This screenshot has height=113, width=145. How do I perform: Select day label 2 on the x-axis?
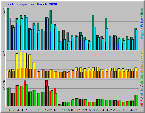14,110
